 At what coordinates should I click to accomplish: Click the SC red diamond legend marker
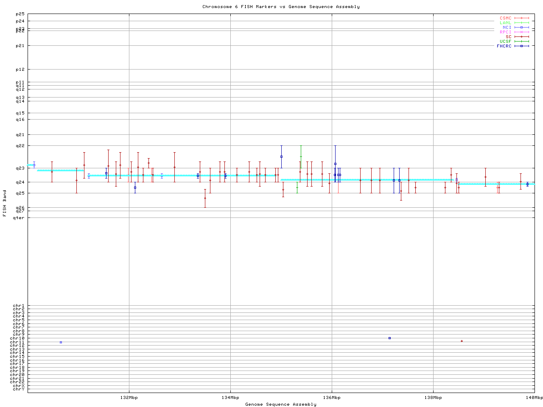(x=522, y=37)
